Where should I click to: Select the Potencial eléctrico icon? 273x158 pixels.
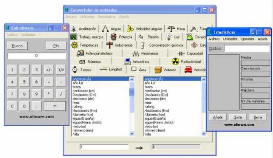pyautogui.click(x=80, y=53)
